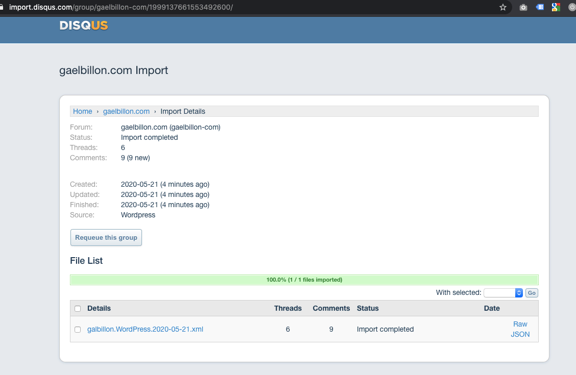Viewport: 576px width, 375px height.
Task: Click the Google extension icon
Action: click(556, 7)
